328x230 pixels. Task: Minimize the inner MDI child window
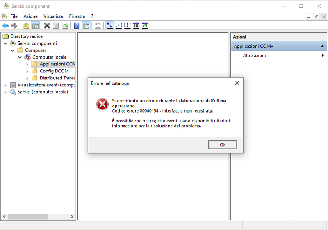(x=309, y=16)
